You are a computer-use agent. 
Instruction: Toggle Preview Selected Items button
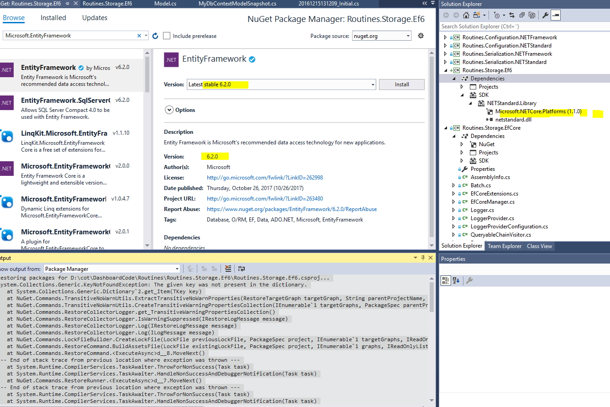555,15
